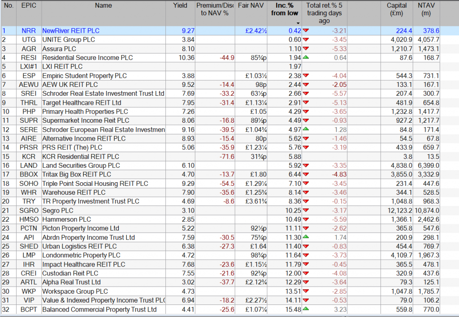Viewport: 459px width, 317px height.
Task: Click the red down arrow in Hammerson PLC row
Action: (x=306, y=219)
